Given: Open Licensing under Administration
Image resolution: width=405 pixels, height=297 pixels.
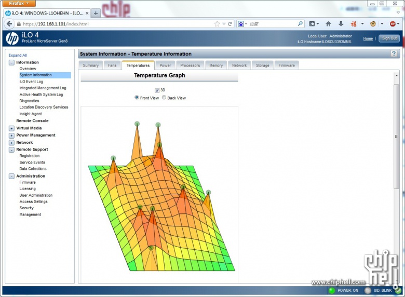Looking at the screenshot, I should click(28, 189).
